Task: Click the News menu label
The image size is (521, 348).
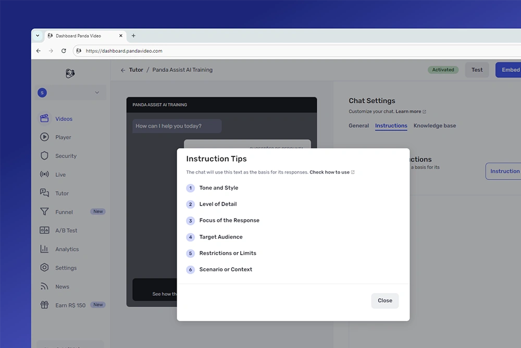Action: click(62, 287)
